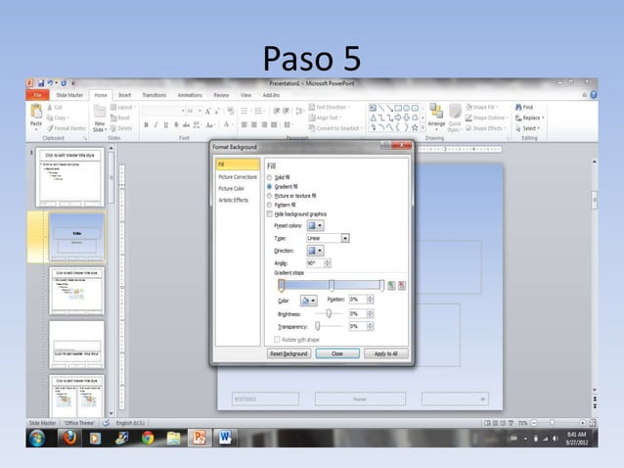Open Google Chrome from the taskbar
The width and height of the screenshot is (624, 468).
(148, 438)
